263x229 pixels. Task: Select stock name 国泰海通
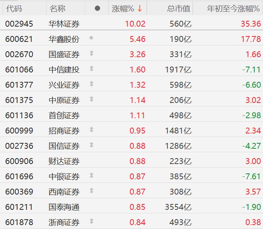click(x=64, y=207)
